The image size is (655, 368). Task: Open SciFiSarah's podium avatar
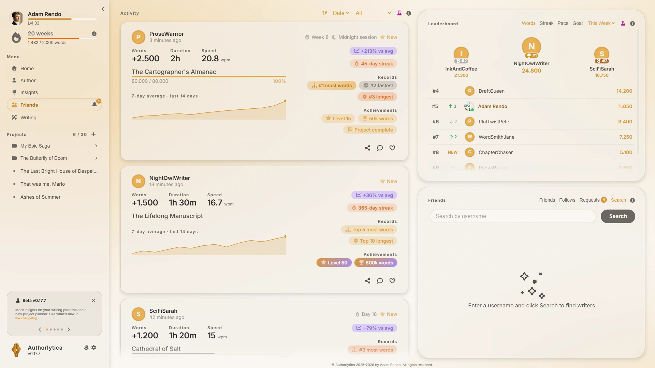(x=602, y=55)
